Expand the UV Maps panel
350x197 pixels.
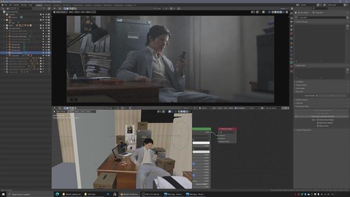coord(299,82)
